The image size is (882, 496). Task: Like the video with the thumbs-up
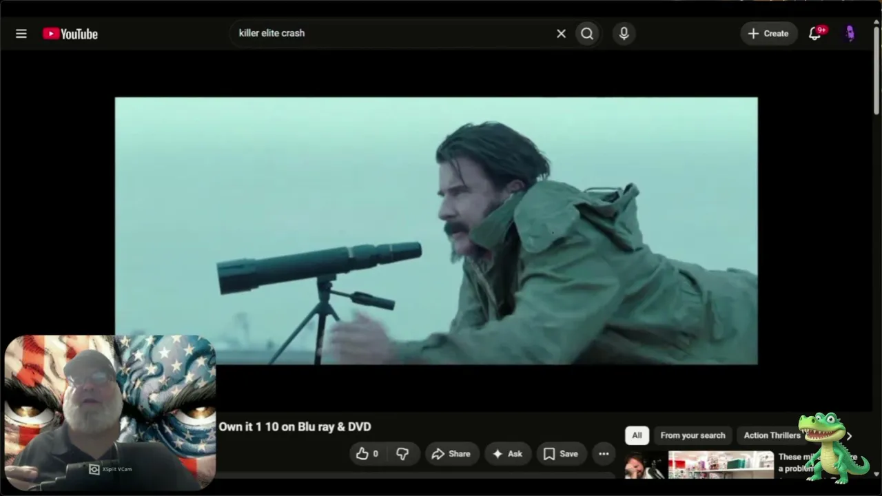367,454
